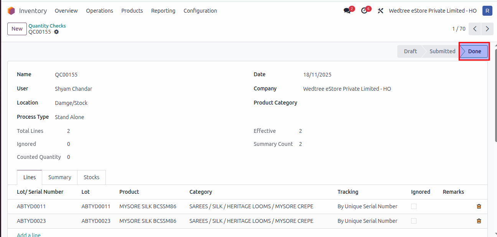Viewport: 497px width, 237px height.
Task: Open the Operations menu
Action: [x=99, y=11]
